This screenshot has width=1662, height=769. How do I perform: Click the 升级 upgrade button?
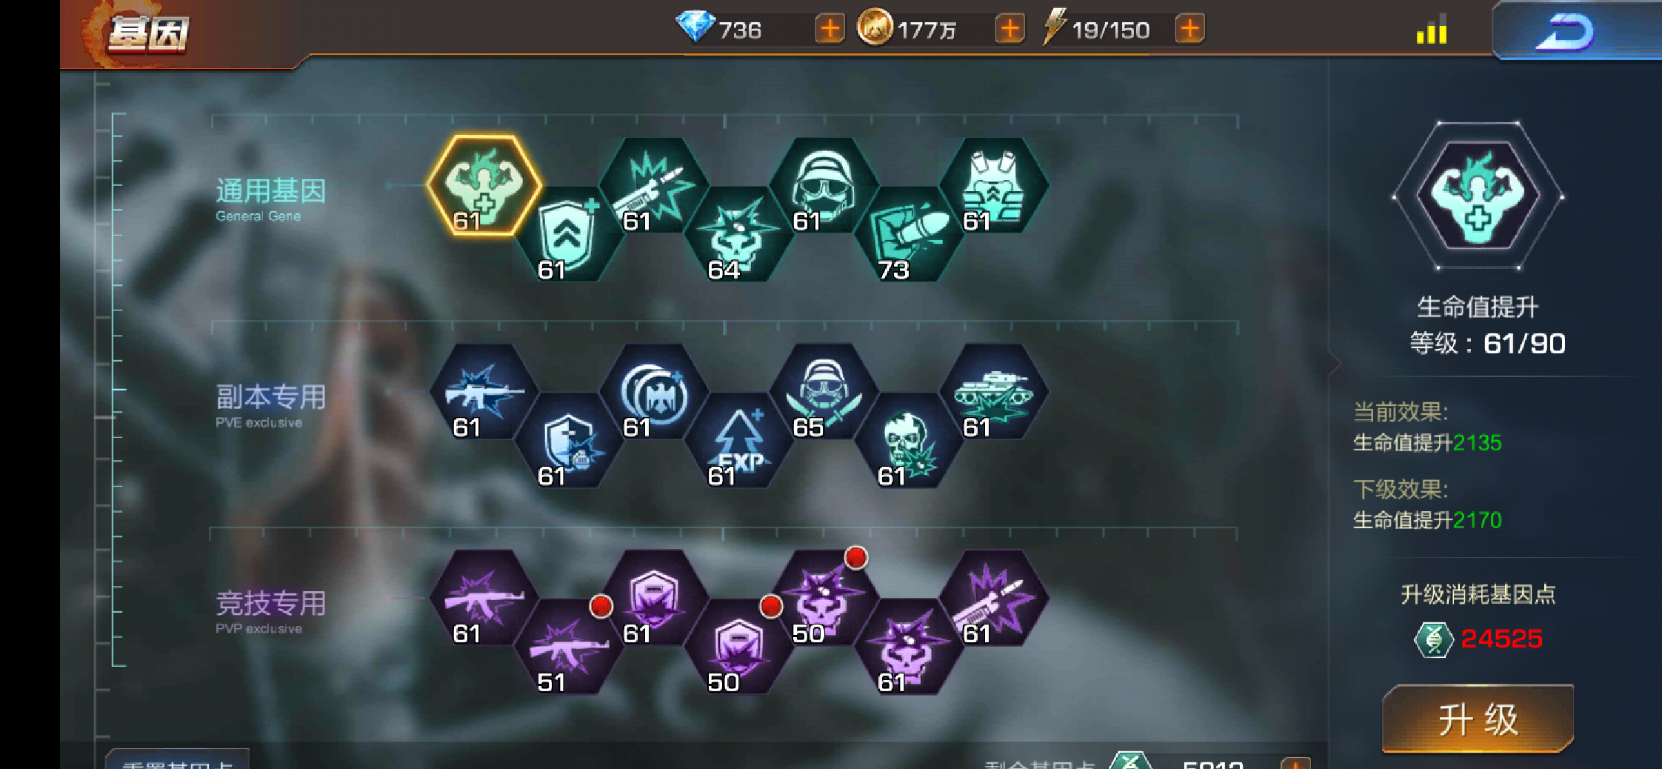(x=1478, y=719)
